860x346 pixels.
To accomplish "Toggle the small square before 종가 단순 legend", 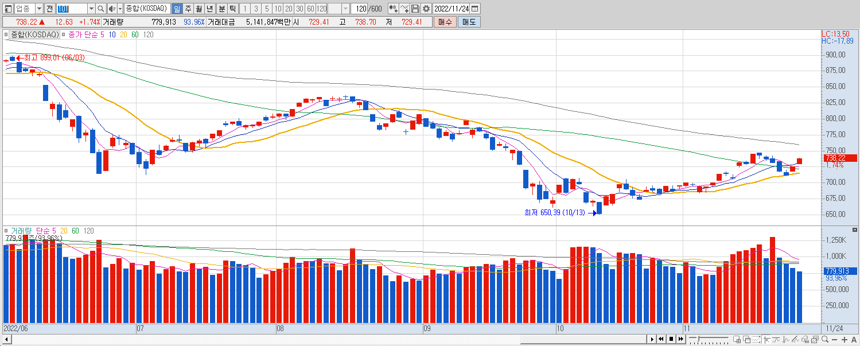I will [x=64, y=35].
